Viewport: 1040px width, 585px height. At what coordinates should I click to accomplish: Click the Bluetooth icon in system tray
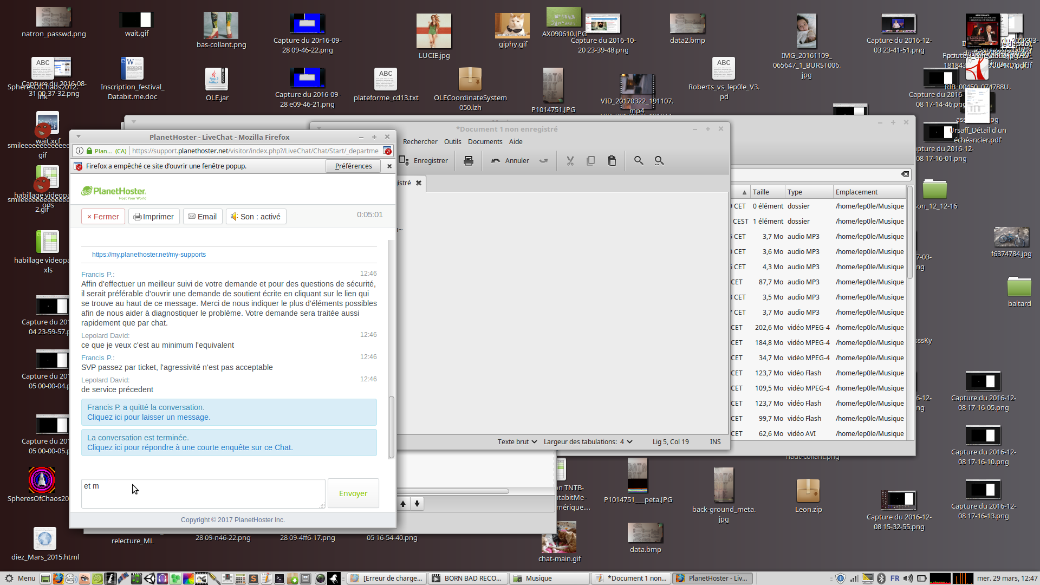coord(881,578)
